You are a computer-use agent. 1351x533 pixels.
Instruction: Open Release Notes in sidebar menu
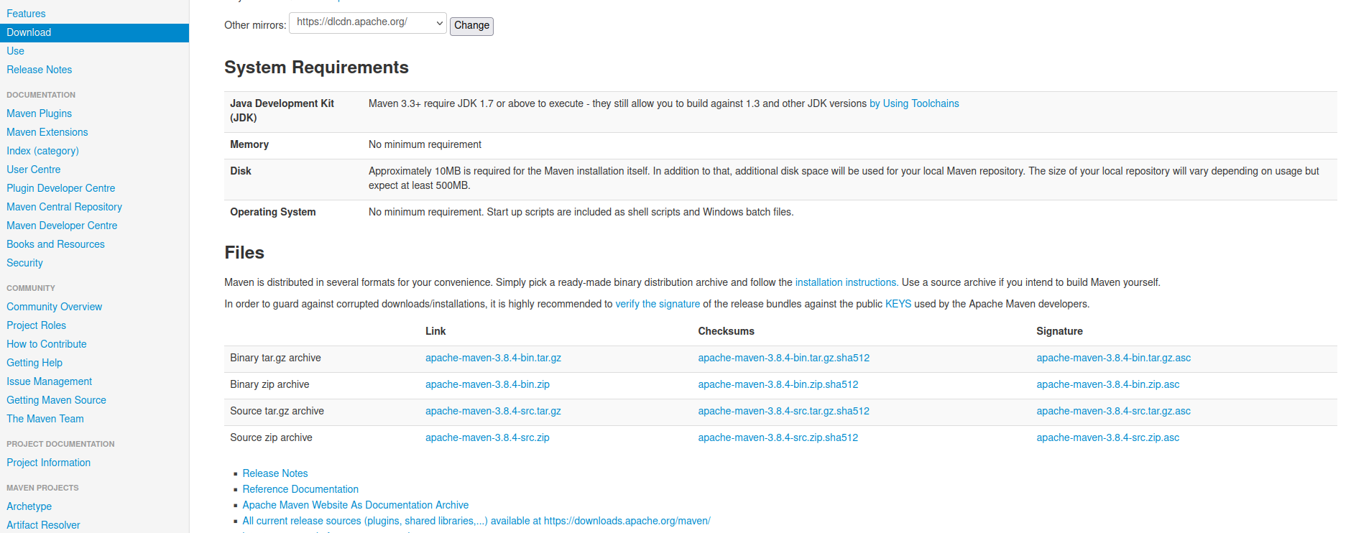pyautogui.click(x=40, y=70)
